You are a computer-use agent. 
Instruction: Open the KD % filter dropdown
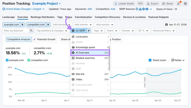click(x=143, y=31)
